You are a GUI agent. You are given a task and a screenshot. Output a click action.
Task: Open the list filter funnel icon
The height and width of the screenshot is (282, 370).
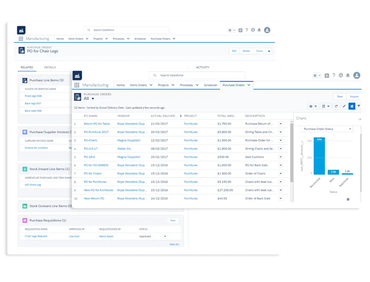(x=359, y=107)
